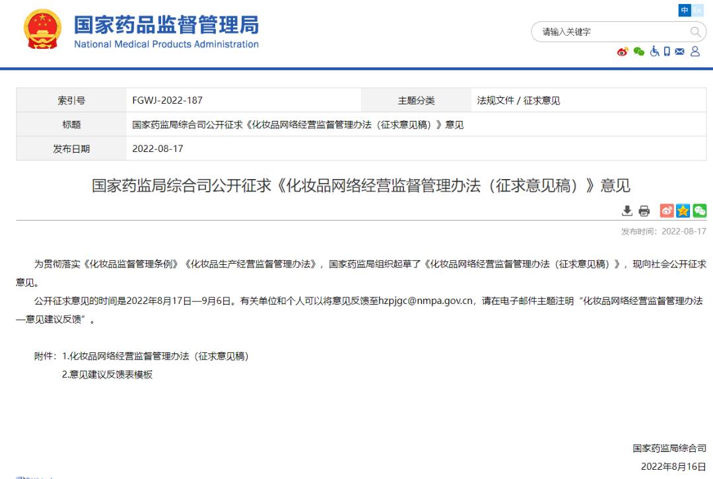Click the email envelope icon in the header

pyautogui.click(x=680, y=51)
